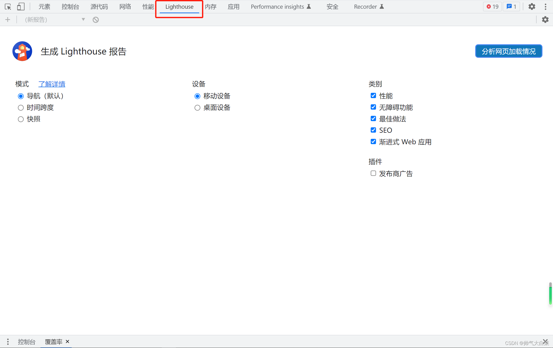
Task: Select 导航（默认）mode radio button
Action: (21, 96)
